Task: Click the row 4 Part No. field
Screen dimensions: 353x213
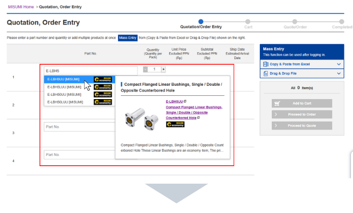Action: [80, 155]
